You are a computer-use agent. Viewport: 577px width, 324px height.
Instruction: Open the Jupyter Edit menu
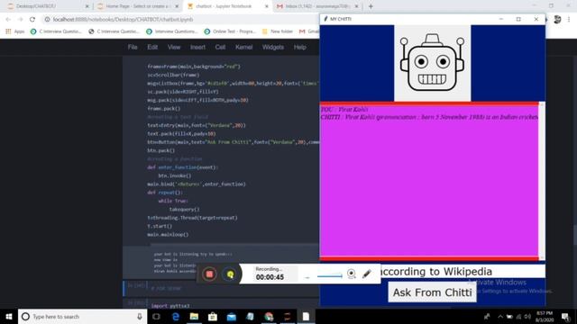click(x=152, y=47)
